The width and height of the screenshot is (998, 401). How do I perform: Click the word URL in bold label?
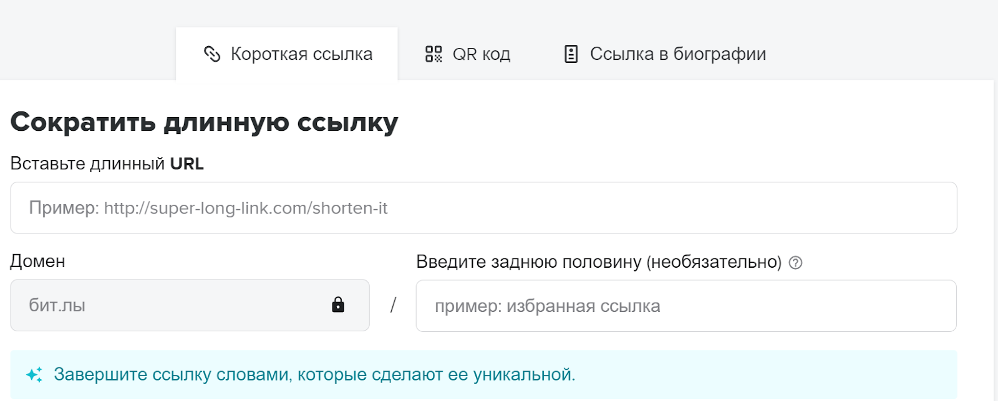[x=187, y=164]
